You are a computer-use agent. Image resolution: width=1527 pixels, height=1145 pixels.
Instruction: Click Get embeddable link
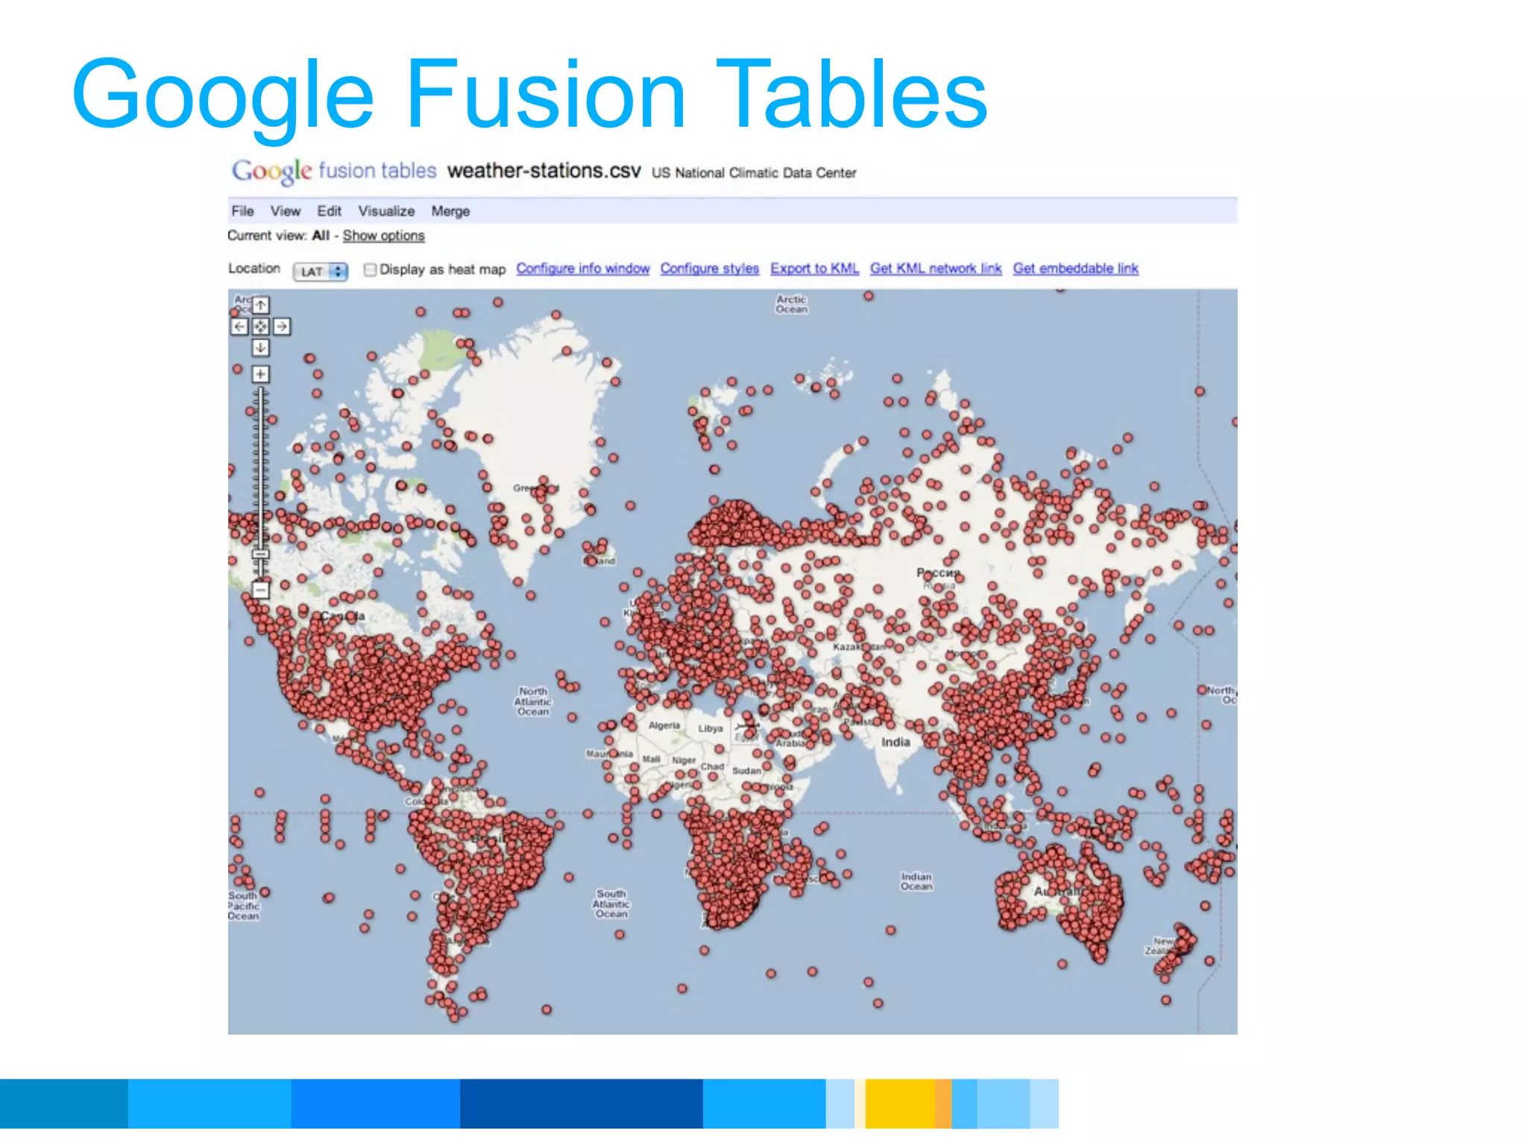click(x=1075, y=268)
